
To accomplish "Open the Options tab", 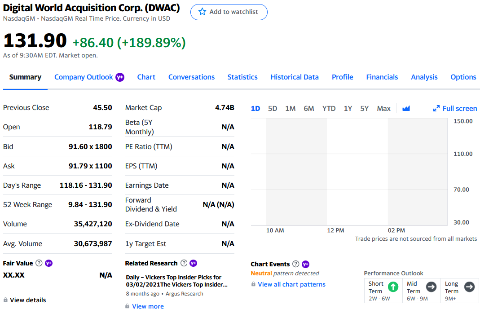I will point(463,77).
